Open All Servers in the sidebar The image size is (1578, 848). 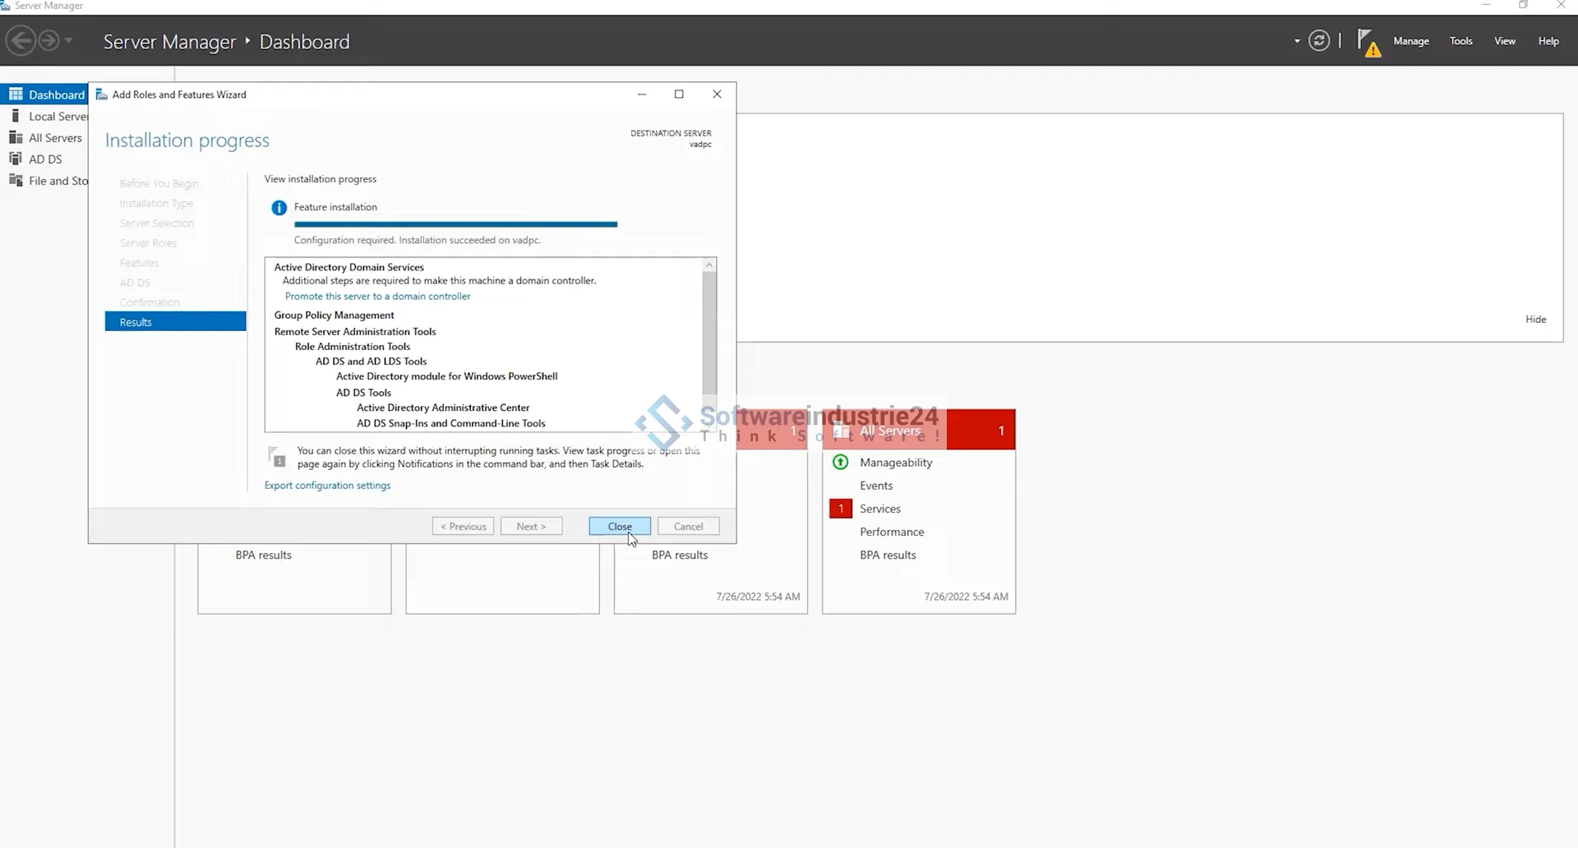(55, 138)
